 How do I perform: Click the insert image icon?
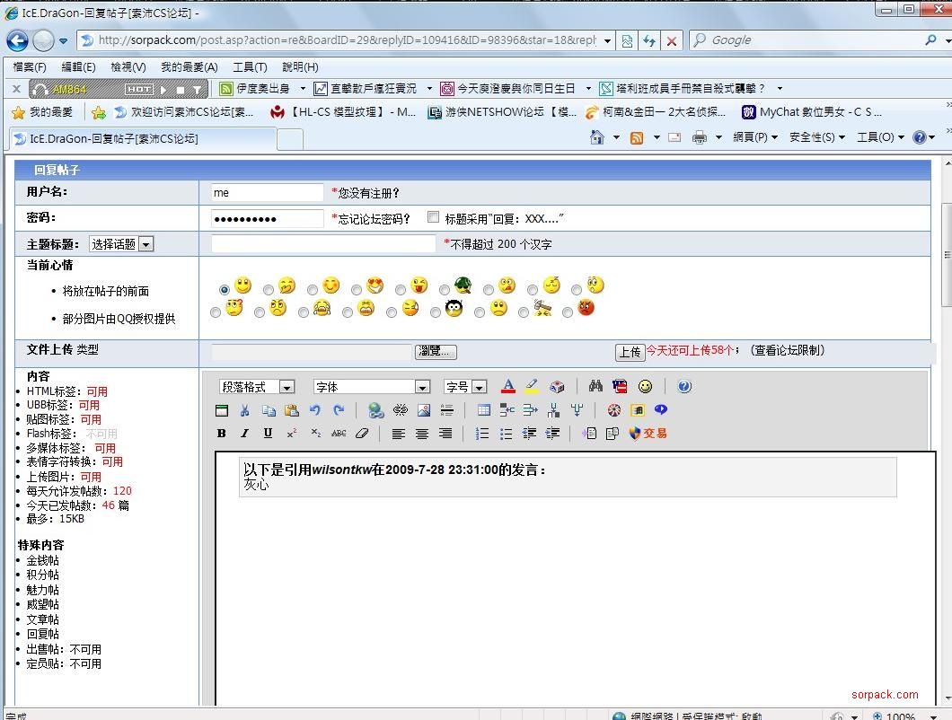[424, 410]
